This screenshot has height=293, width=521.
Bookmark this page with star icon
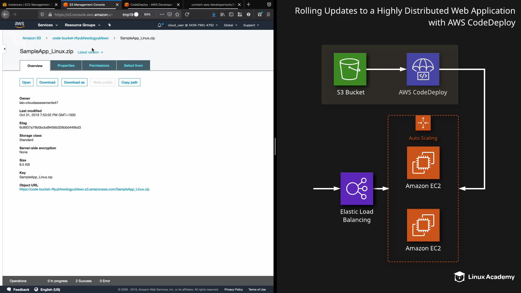[x=177, y=14]
